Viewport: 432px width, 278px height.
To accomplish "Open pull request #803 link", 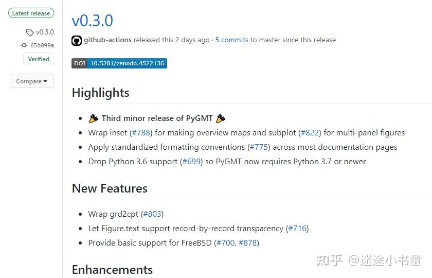I will (x=152, y=214).
